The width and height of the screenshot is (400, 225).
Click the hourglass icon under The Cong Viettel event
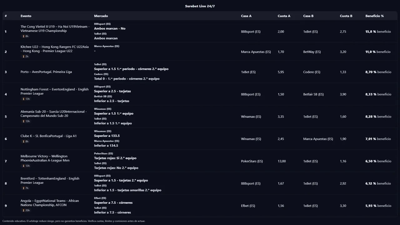(23, 36)
